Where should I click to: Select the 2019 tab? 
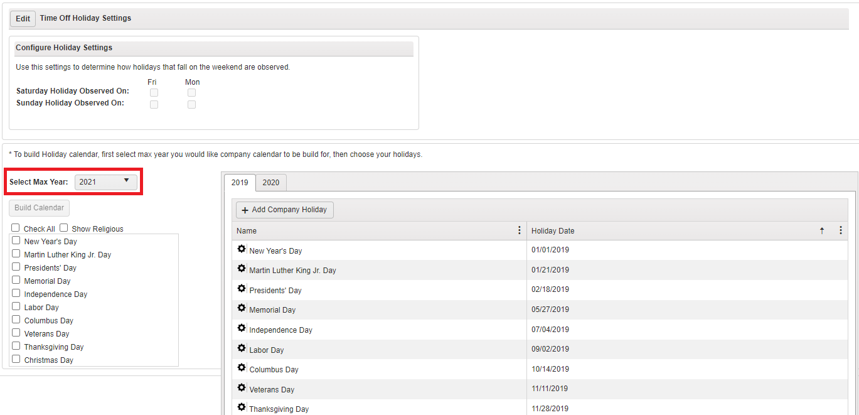(x=240, y=182)
